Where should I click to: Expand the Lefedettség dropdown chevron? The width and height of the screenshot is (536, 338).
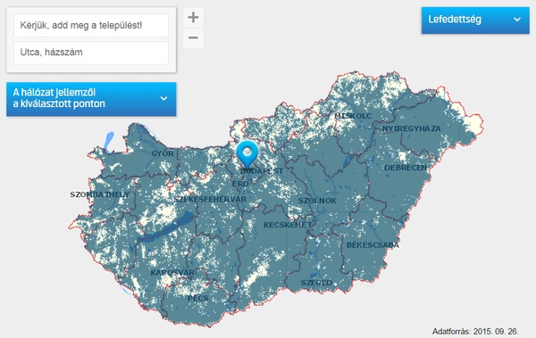tap(517, 20)
